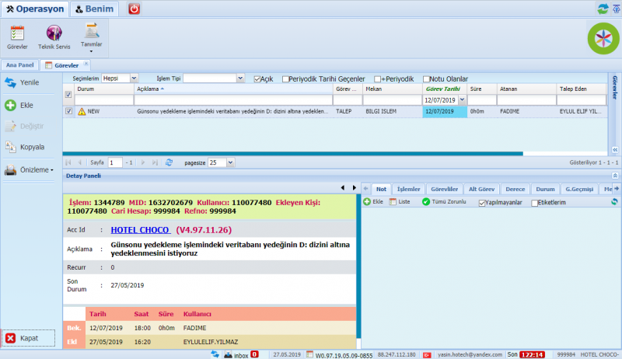Click Sayfa page number field
Image resolution: width=622 pixels, height=359 pixels.
tap(115, 162)
